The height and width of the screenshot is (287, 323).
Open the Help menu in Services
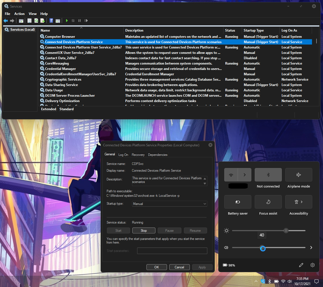point(44,14)
